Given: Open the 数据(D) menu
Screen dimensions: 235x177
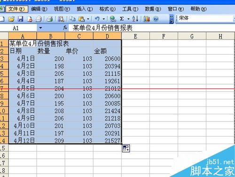Looking at the screenshot, I should 153,9.
